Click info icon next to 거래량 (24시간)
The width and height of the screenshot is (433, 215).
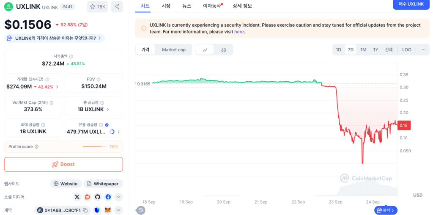click(x=47, y=79)
